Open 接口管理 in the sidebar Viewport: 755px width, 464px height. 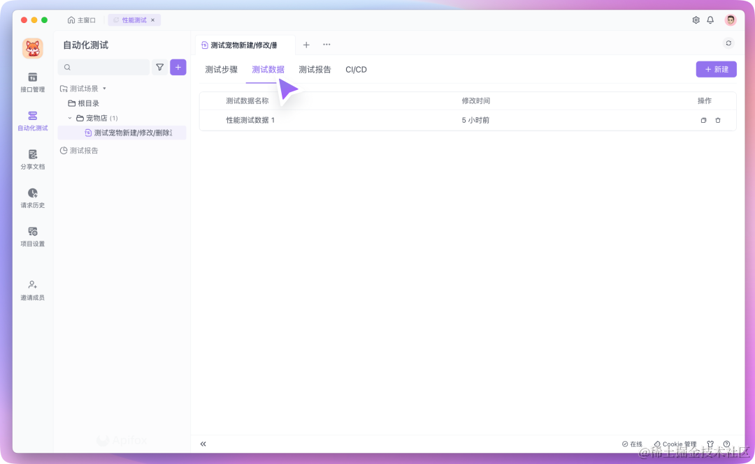(x=32, y=83)
